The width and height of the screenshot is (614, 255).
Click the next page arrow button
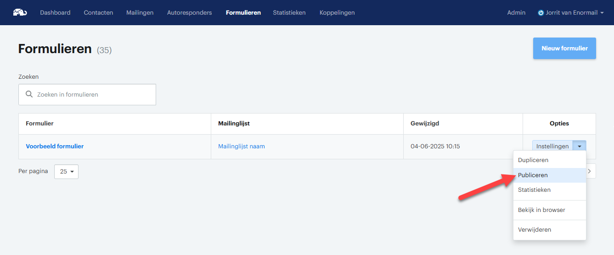click(591, 171)
